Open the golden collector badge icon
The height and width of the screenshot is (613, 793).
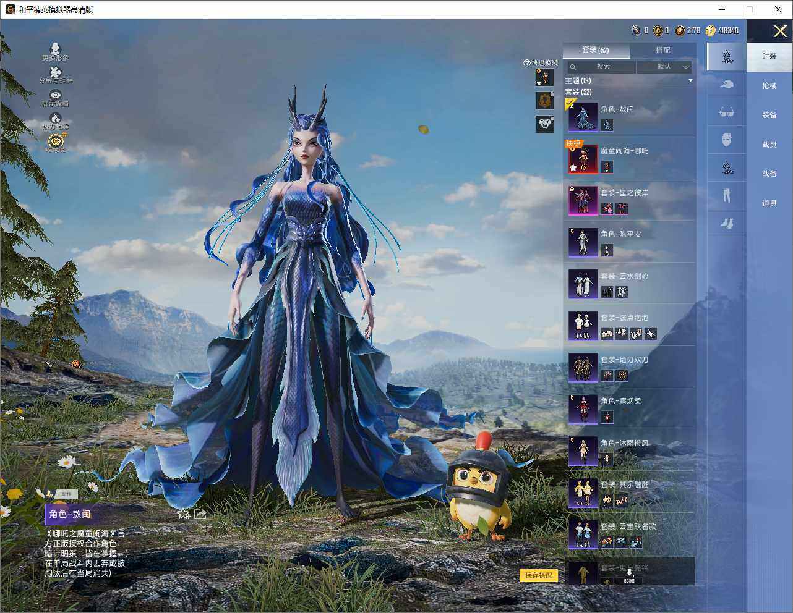click(x=56, y=141)
